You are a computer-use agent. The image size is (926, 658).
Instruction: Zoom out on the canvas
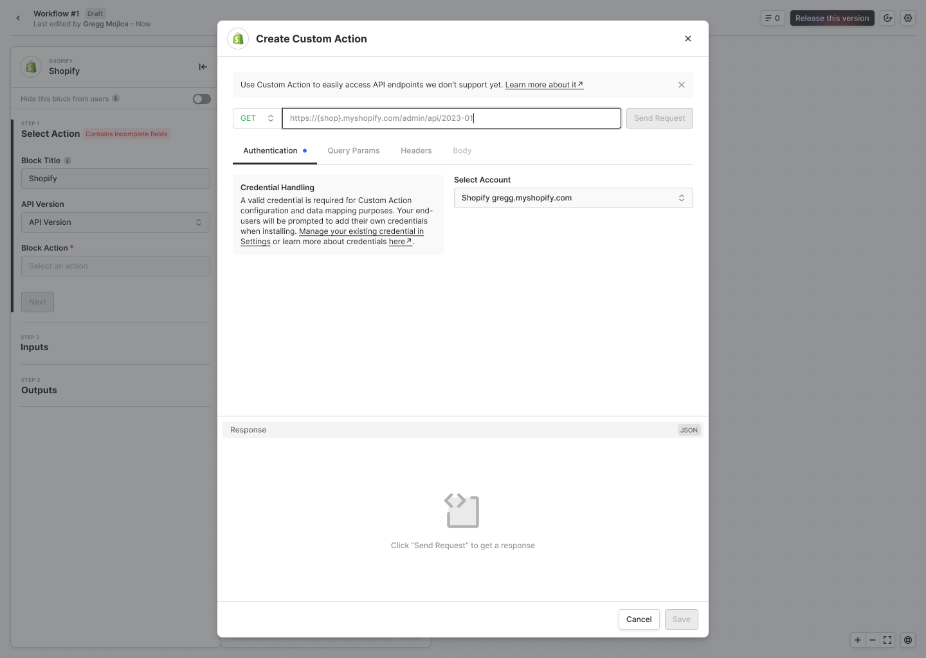click(x=873, y=640)
